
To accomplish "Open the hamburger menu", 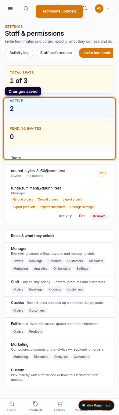I will pos(10,9).
